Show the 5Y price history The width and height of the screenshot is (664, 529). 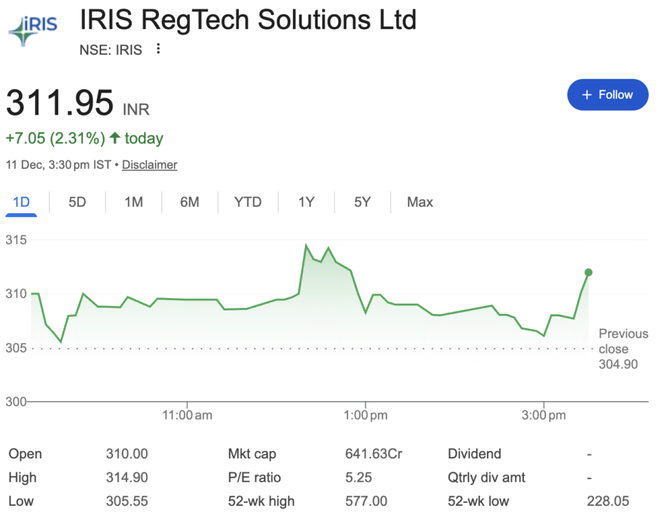click(362, 202)
